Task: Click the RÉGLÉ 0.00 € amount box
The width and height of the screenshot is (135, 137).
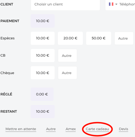Action: coord(42,94)
